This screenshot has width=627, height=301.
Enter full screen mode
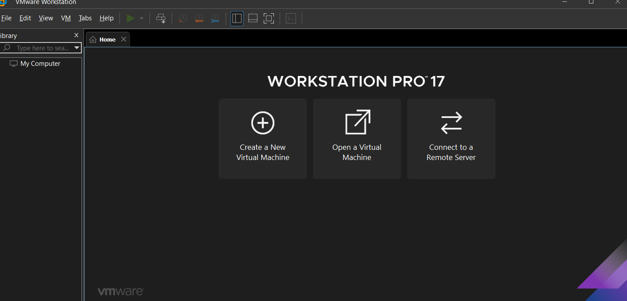pyautogui.click(x=269, y=18)
